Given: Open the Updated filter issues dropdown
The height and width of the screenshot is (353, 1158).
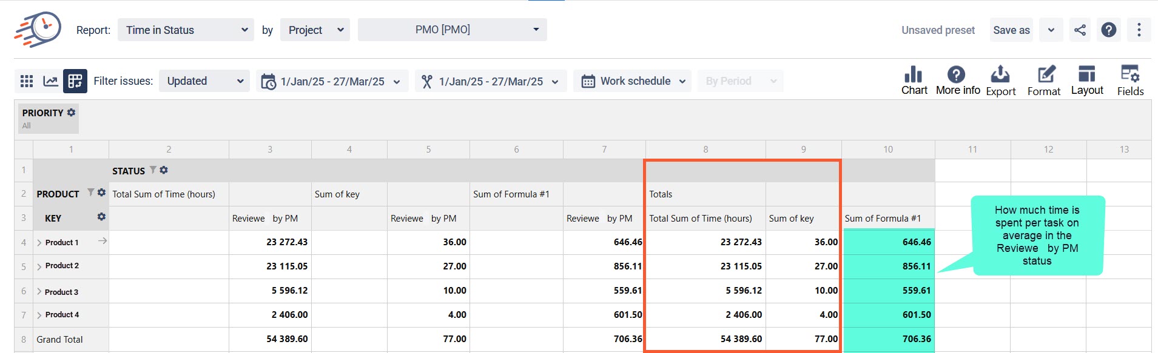Looking at the screenshot, I should pyautogui.click(x=204, y=81).
